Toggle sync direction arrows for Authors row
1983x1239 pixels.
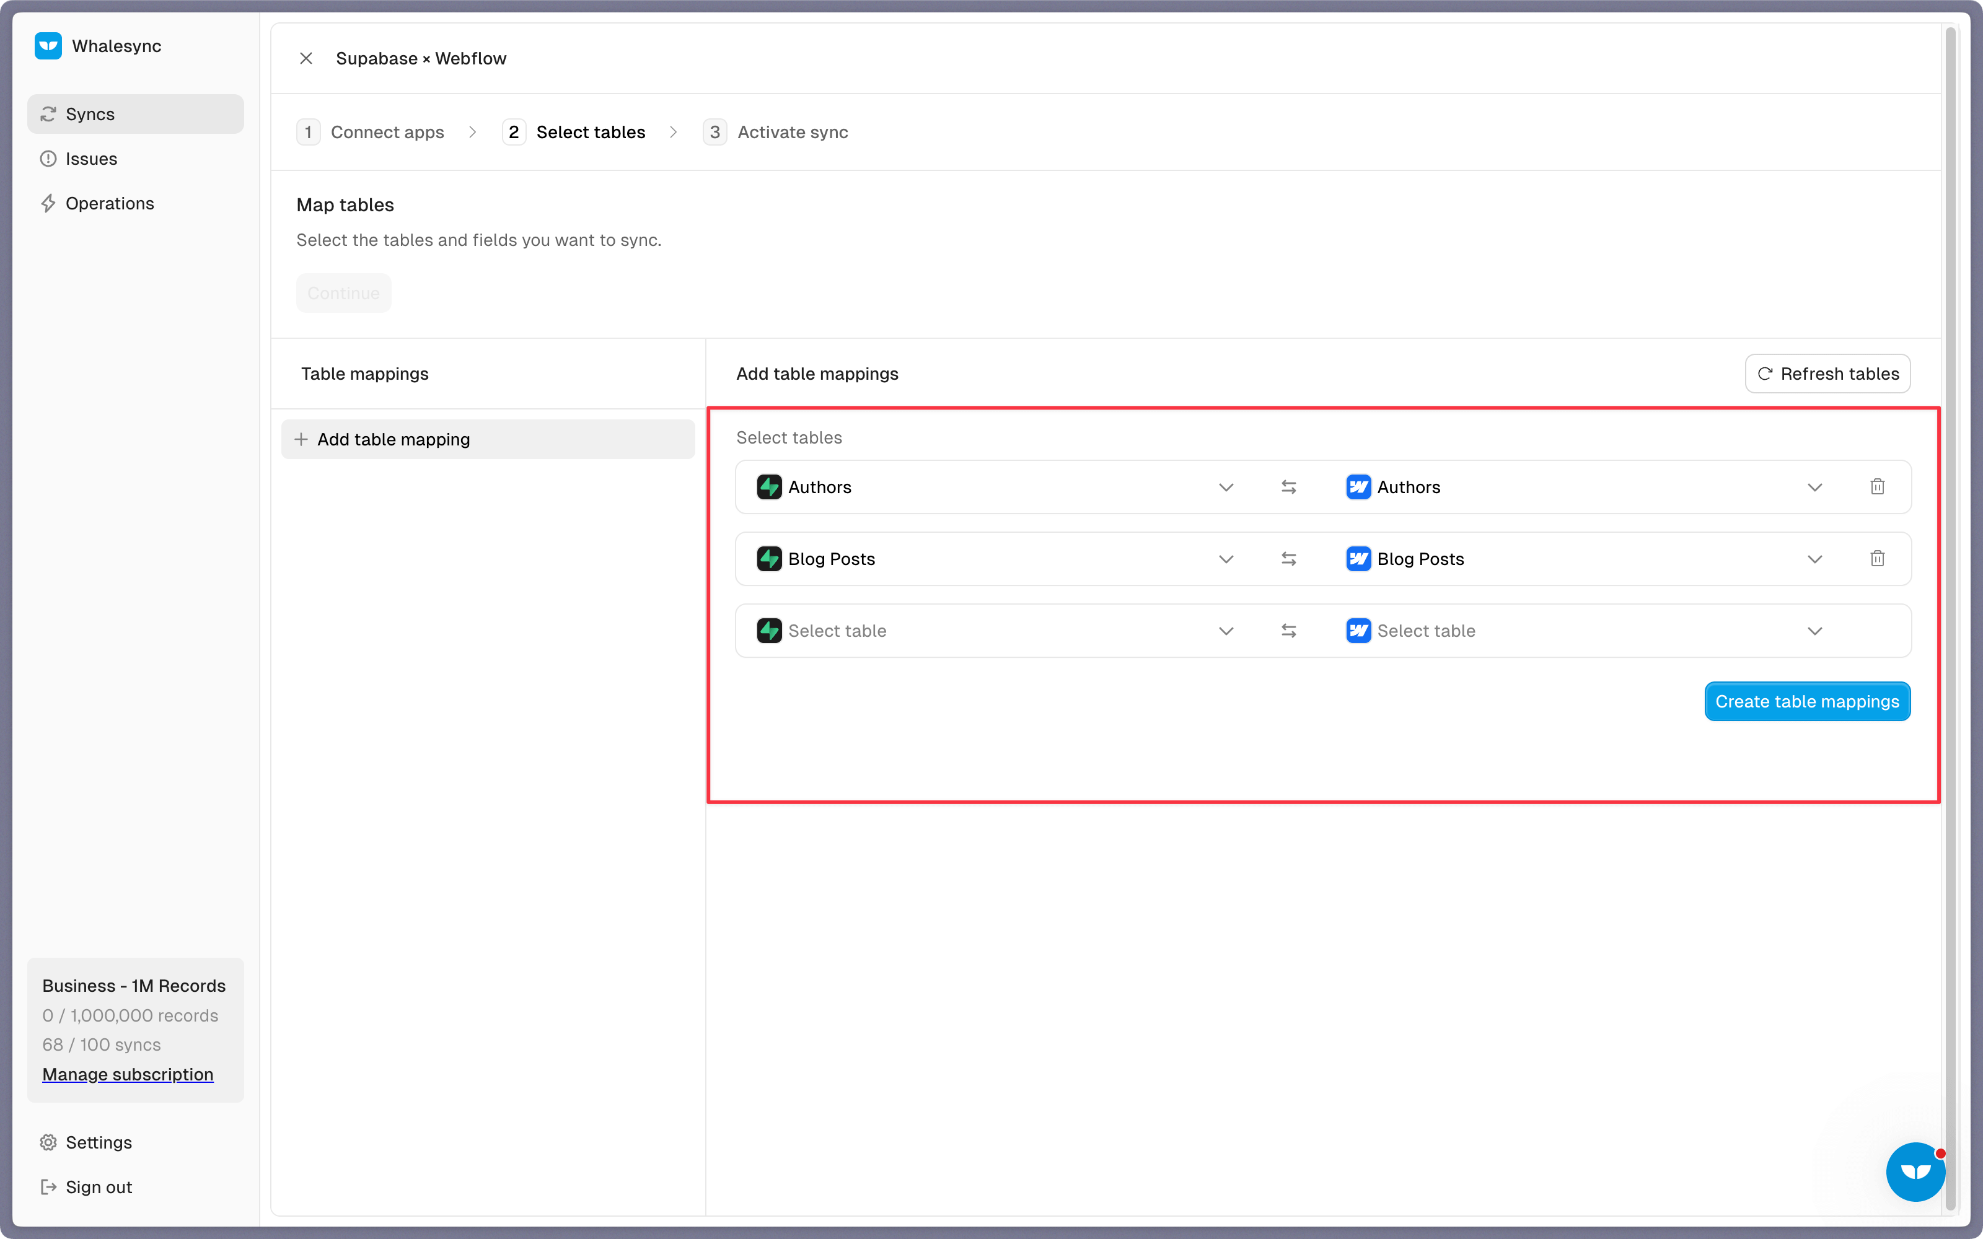(x=1288, y=487)
